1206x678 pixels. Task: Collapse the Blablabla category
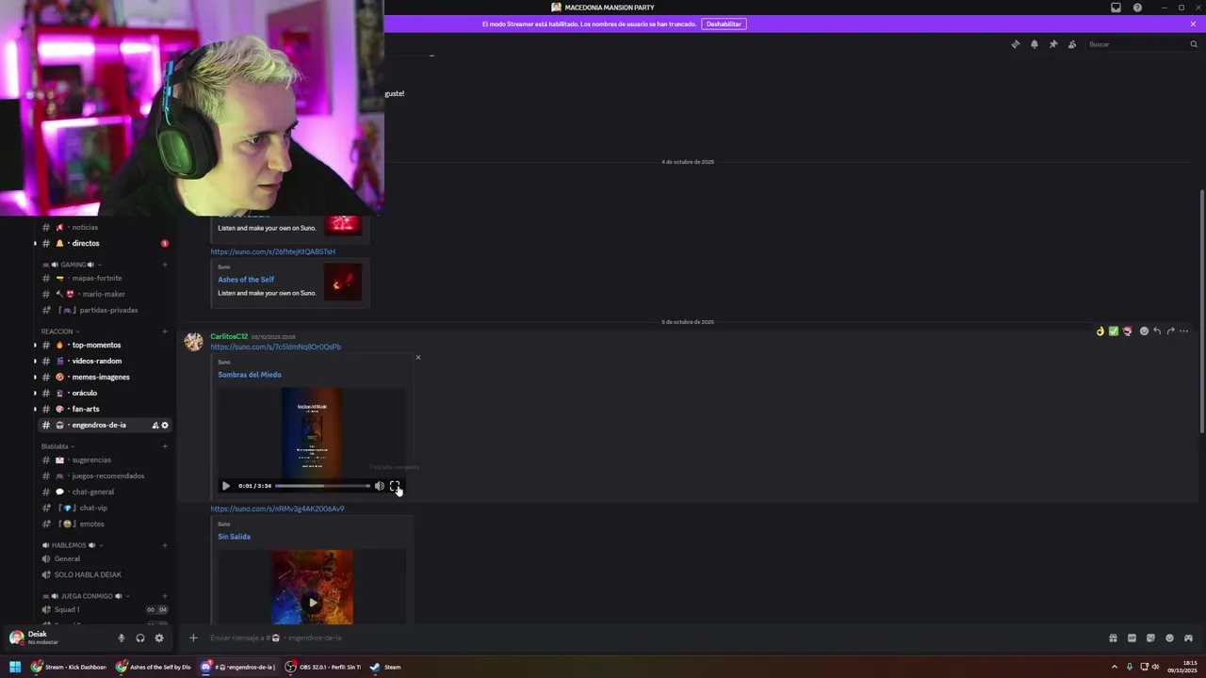tap(57, 446)
